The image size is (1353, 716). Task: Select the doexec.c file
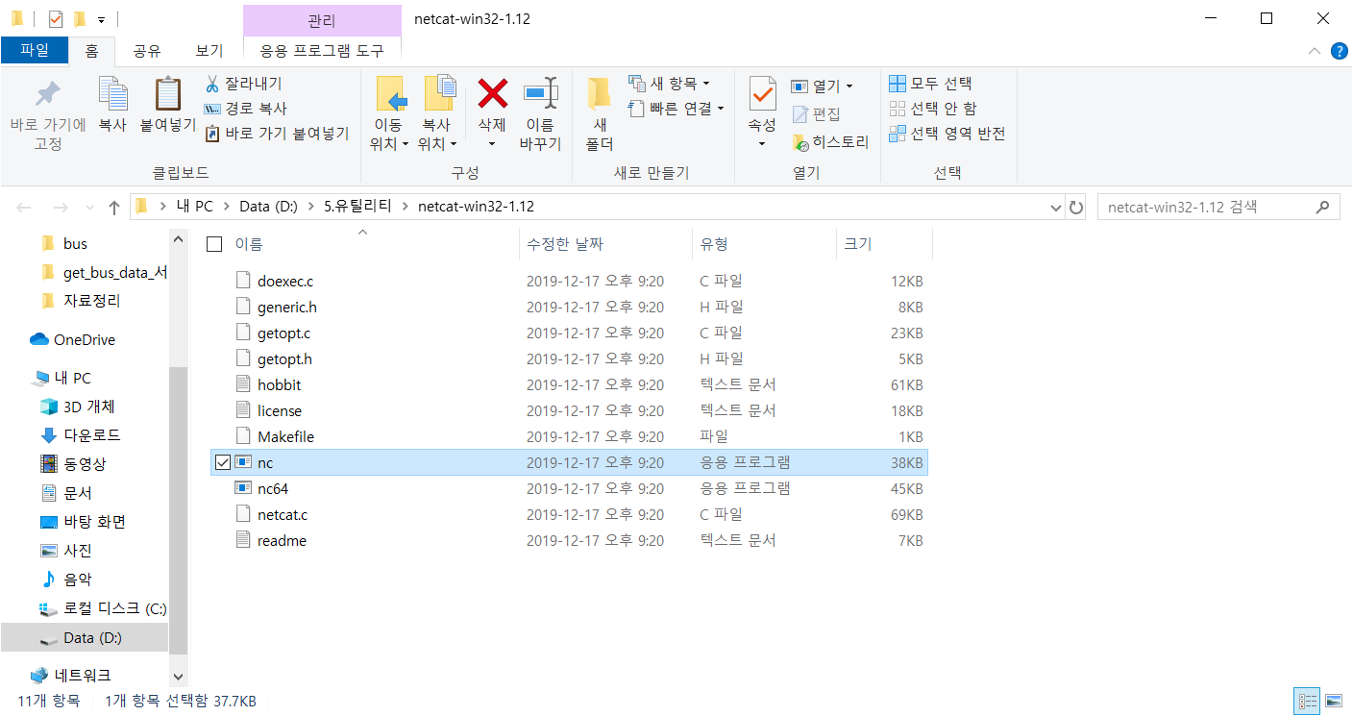pos(285,281)
